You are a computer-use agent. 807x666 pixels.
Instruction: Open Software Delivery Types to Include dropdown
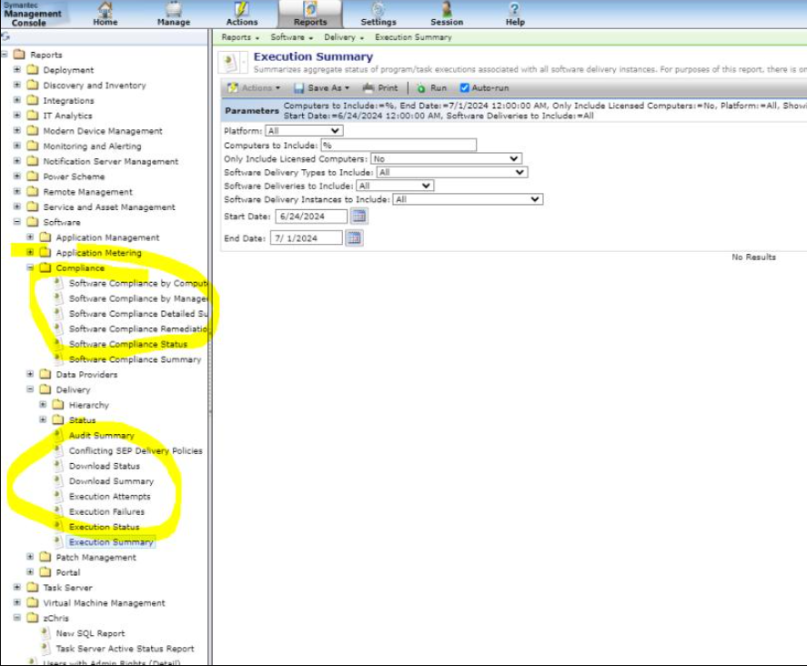452,172
